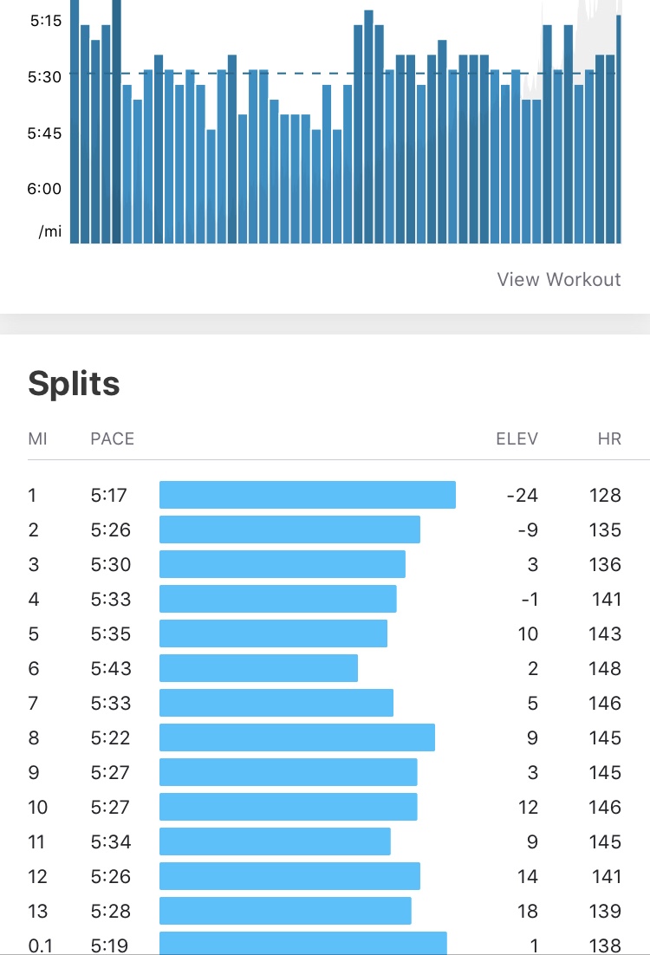
Task: Tap the mile 8 pace bar
Action: coord(296,737)
